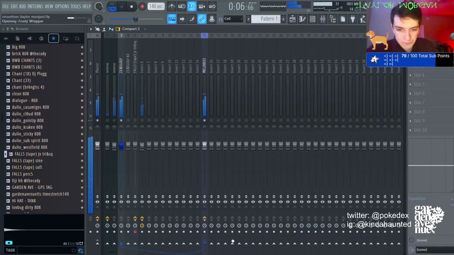Image resolution: width=454 pixels, height=255 pixels.
Task: Open the PATTERNS menu
Action: (x=35, y=6)
